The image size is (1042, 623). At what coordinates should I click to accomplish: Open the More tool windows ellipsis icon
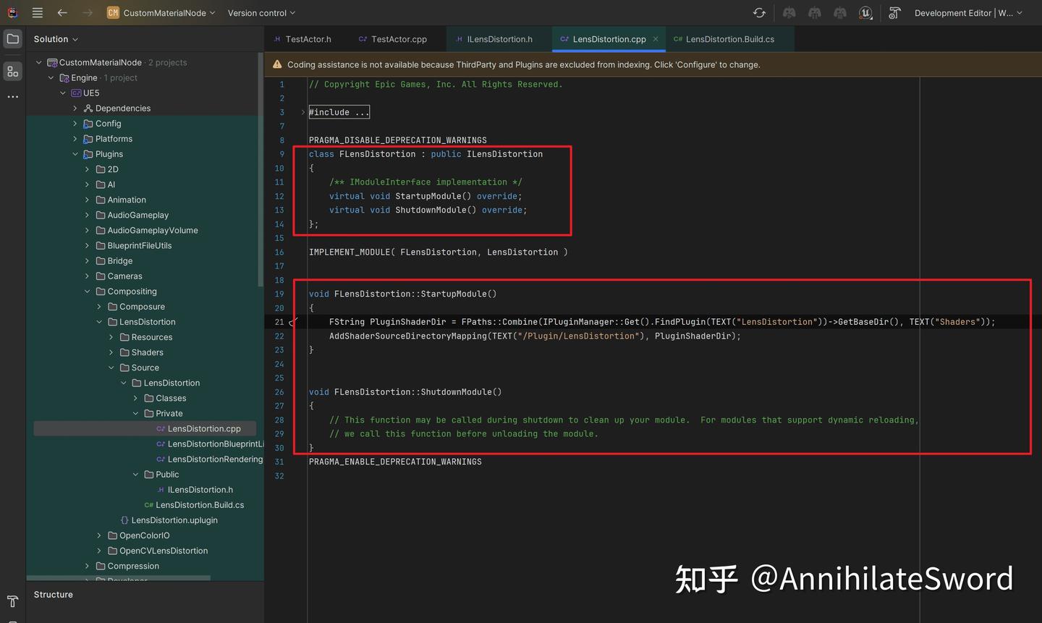12,96
